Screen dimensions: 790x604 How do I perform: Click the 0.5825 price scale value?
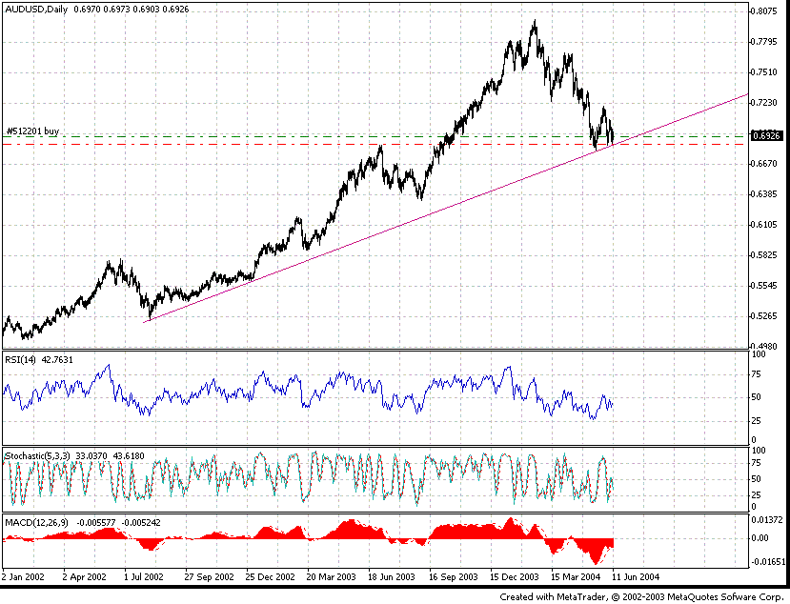(765, 255)
